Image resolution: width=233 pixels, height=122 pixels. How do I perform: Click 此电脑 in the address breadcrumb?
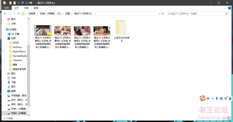point(32,13)
